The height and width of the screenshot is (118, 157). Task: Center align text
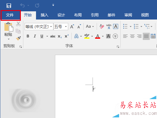point(132,36)
